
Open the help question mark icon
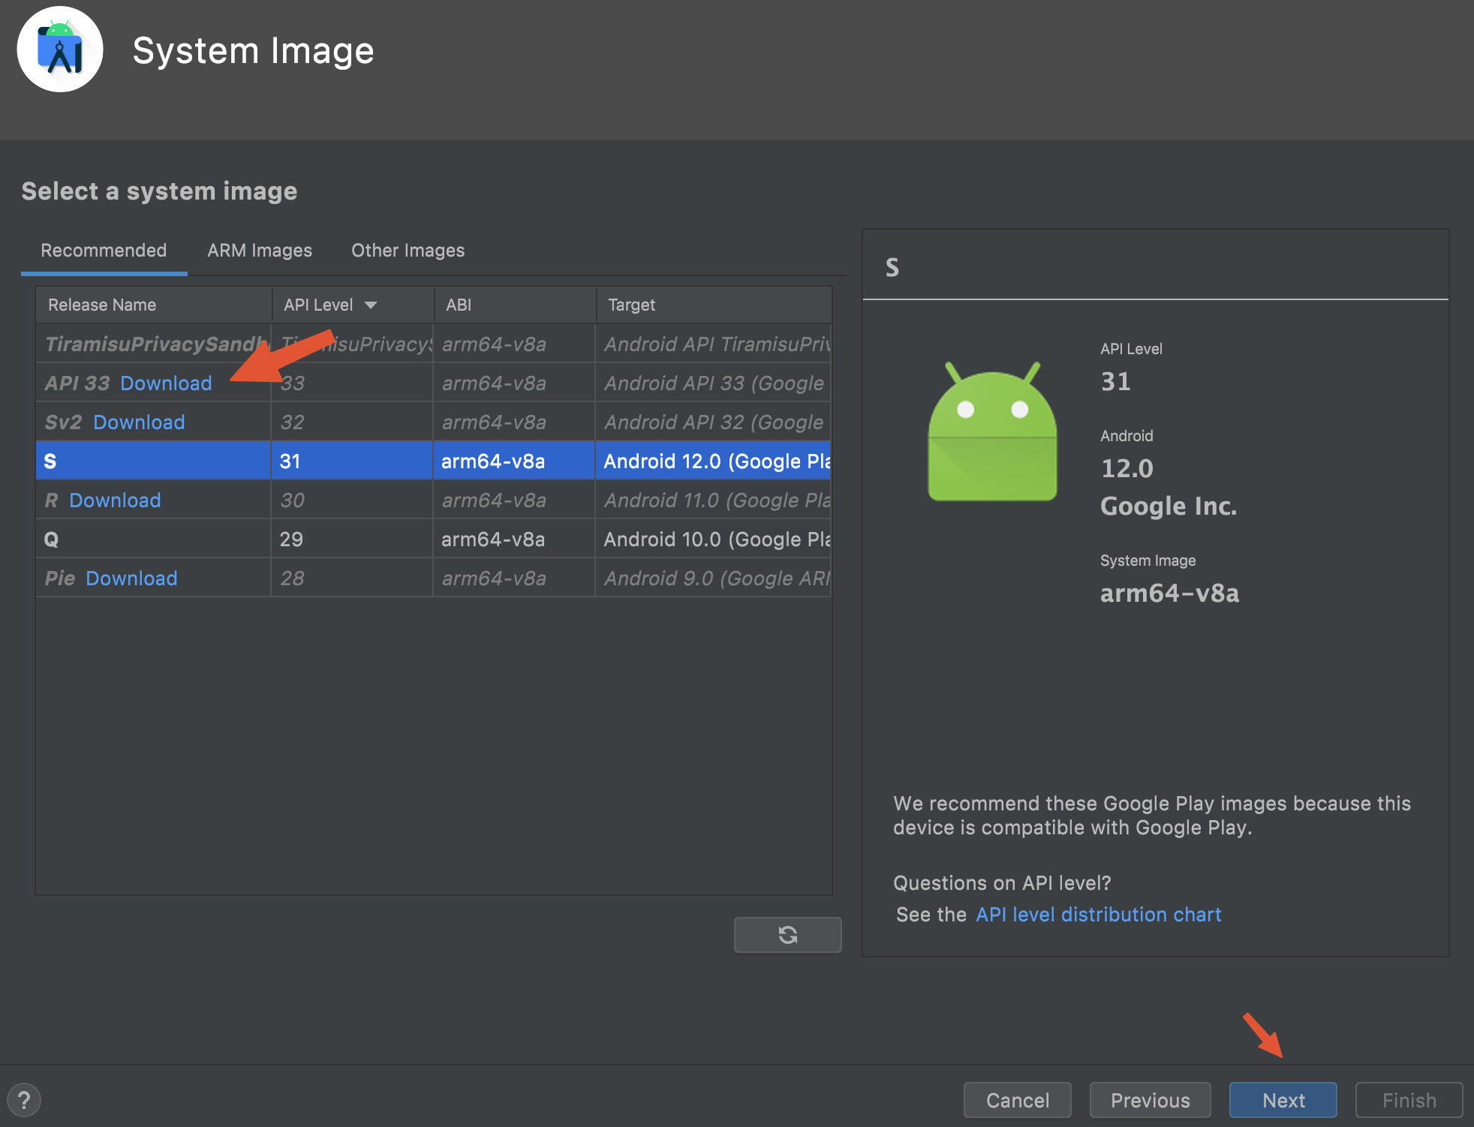(x=24, y=1100)
